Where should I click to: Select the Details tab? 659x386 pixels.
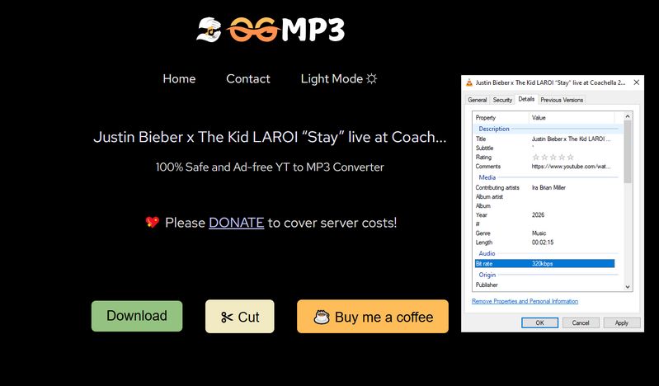click(526, 99)
